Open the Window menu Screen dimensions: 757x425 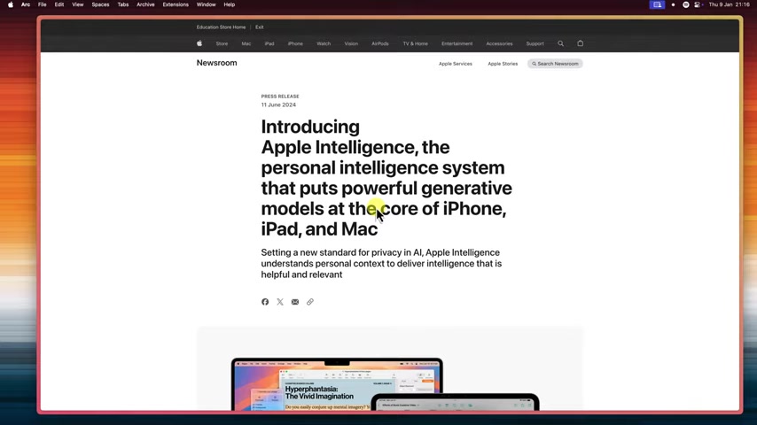click(x=207, y=4)
